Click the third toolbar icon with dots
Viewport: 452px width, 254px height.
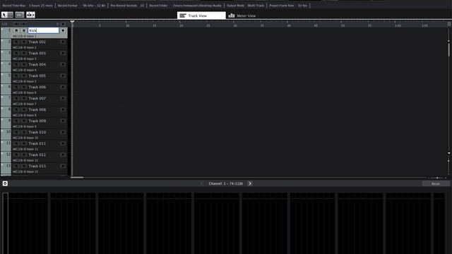[30, 15]
